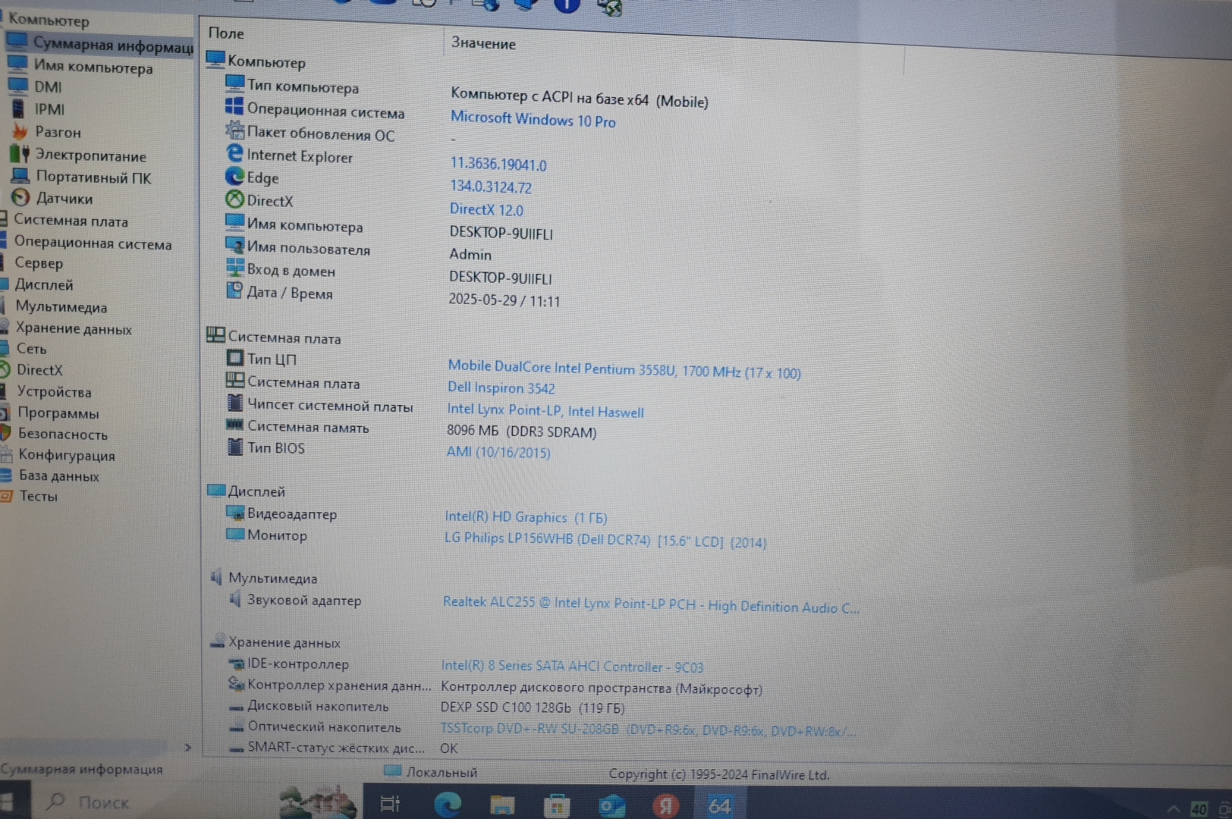Select Имя компьютера in left tree

coord(93,67)
